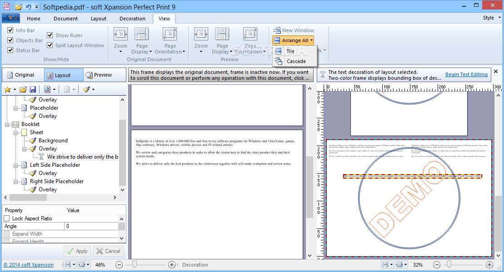504x272 pixels.
Task: Collapse the Right Side Placeholder node
Action: point(15,181)
